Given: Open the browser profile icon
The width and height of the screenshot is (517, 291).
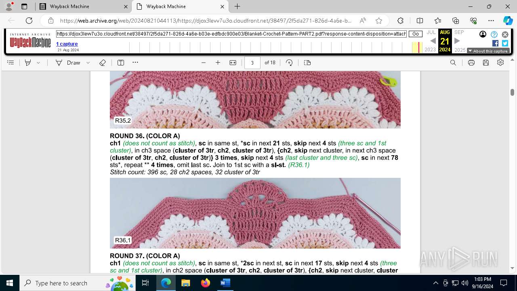Looking at the screenshot, I should point(9,6).
